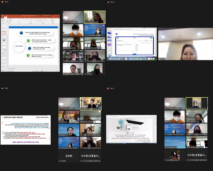Click Lee SunA's video tile

[69, 117]
